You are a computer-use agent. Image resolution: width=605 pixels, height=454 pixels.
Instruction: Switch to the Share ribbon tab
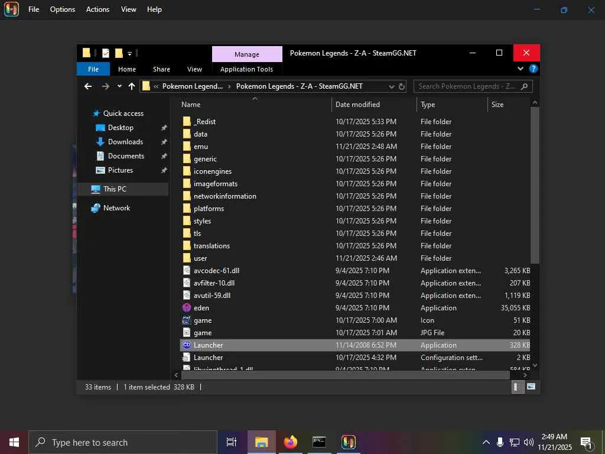(161, 69)
